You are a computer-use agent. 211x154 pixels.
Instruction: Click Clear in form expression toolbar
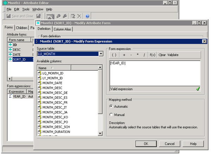(162, 55)
